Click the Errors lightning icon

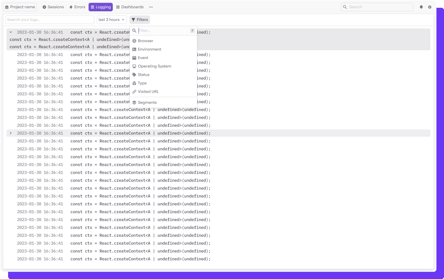click(71, 7)
